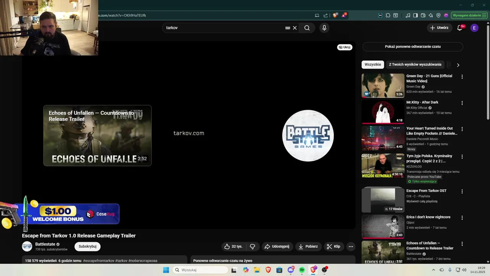The height and width of the screenshot is (276, 490).
Task: Open Brave Shields lion icon
Action: pos(335,15)
